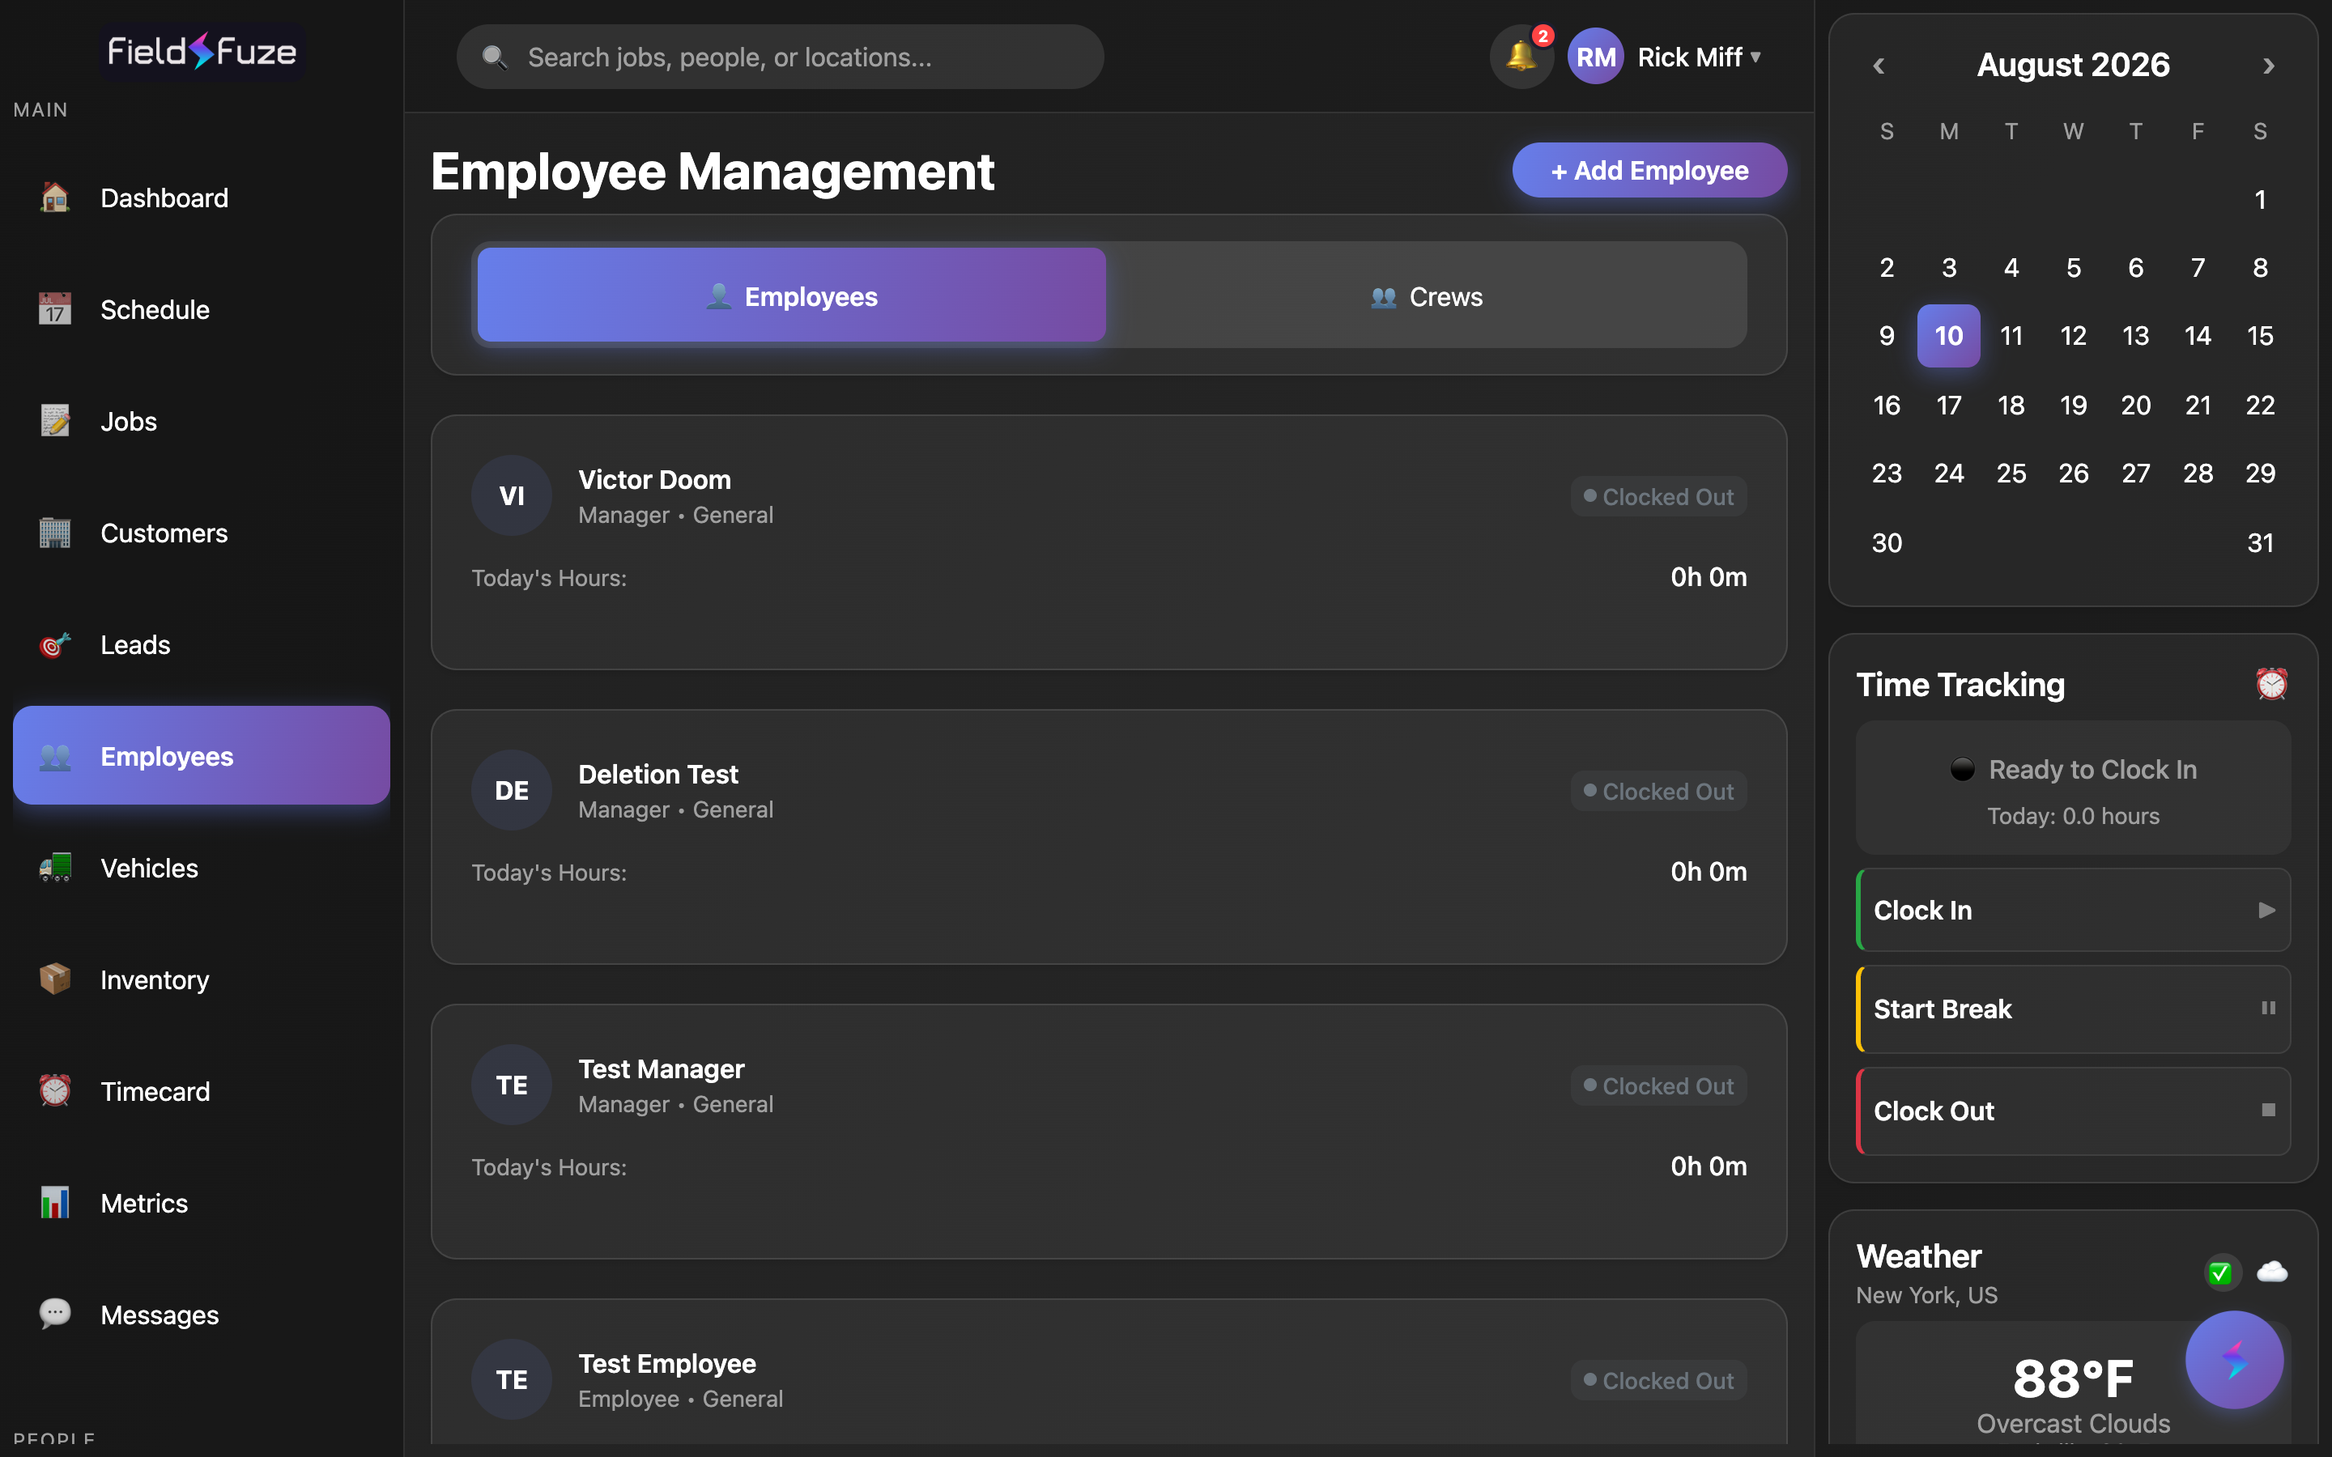Switch to the Employees tab

[x=791, y=295]
